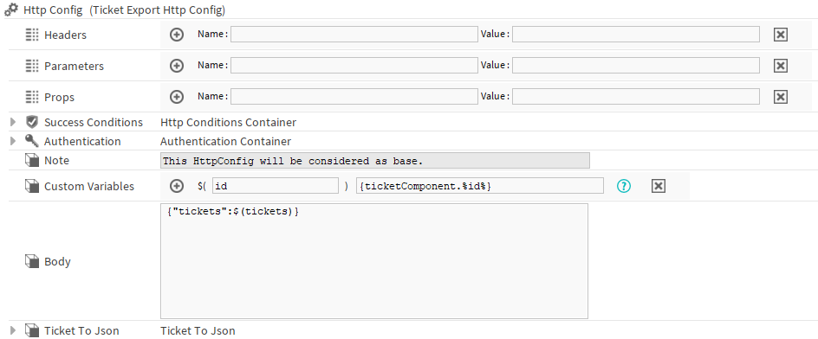Expand the Authentication container node
The height and width of the screenshot is (339, 818).
[x=14, y=141]
